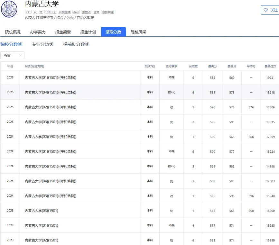Click the 国重点 tag
Viewport: 279px width, 245px height.
point(86,12)
